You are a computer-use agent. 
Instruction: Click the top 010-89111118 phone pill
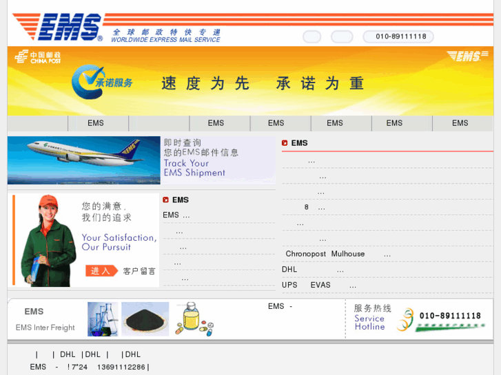[398, 36]
